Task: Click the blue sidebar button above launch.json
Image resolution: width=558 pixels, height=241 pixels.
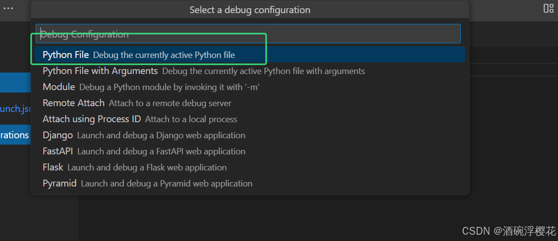Action: tap(15, 83)
